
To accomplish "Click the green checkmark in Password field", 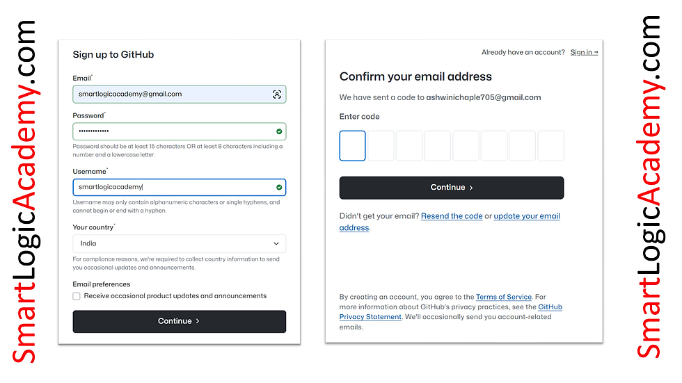I will pyautogui.click(x=279, y=131).
